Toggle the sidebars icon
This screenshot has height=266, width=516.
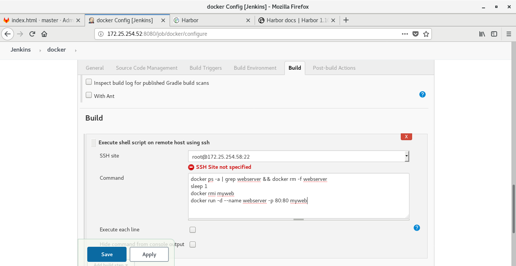[494, 34]
